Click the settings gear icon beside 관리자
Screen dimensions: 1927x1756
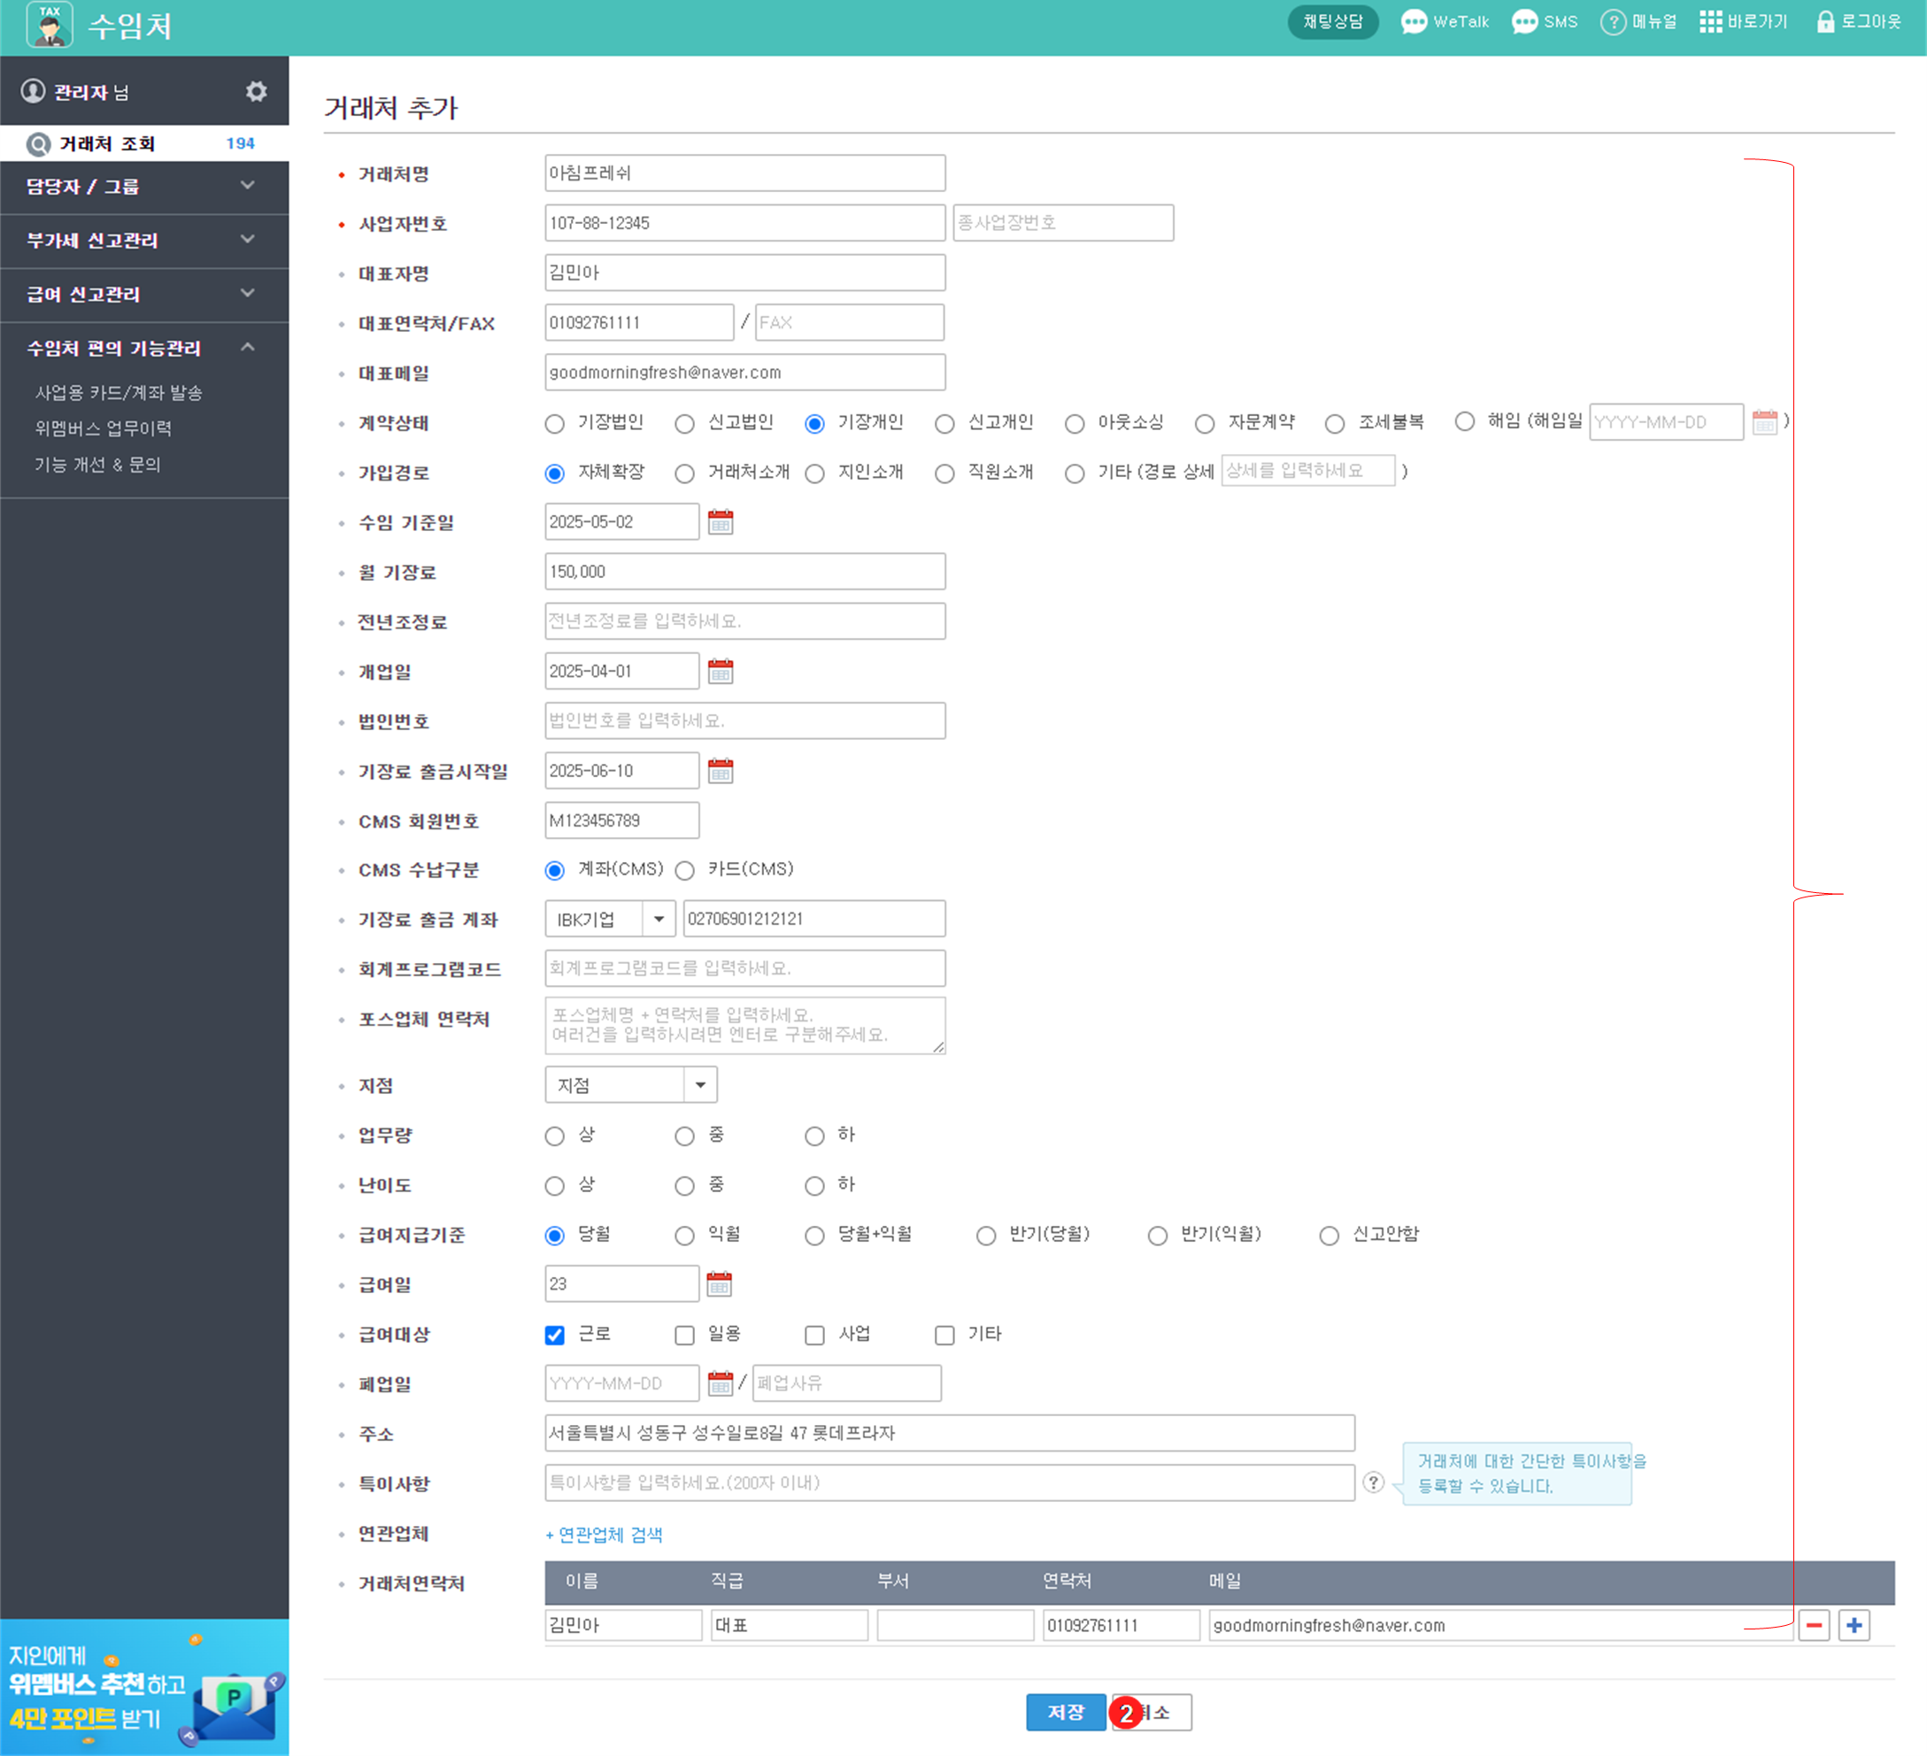[255, 92]
